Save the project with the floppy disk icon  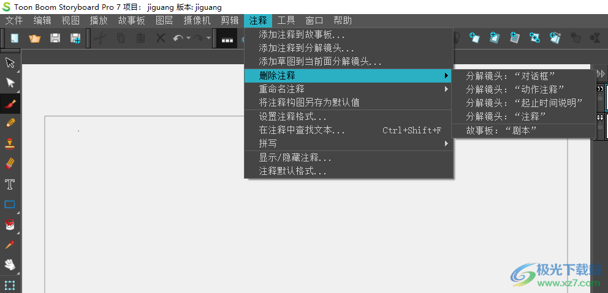pyautogui.click(x=55, y=38)
